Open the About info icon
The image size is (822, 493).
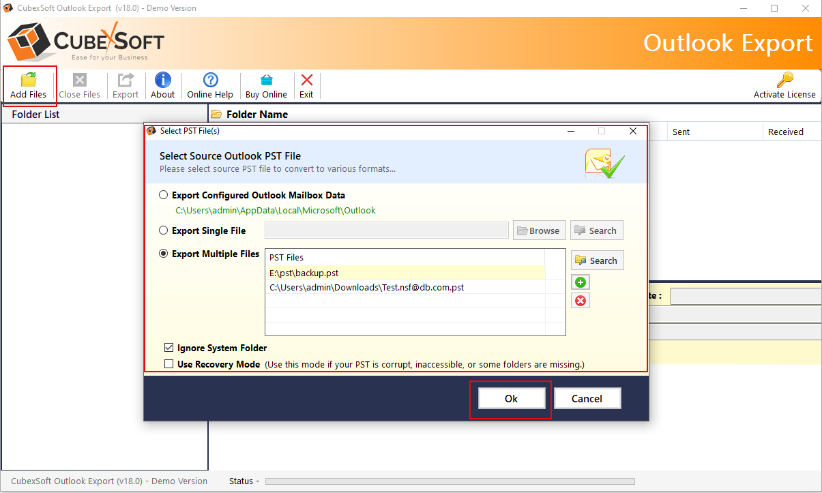point(163,80)
